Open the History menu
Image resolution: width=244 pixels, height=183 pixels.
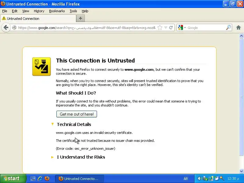tap(39, 11)
